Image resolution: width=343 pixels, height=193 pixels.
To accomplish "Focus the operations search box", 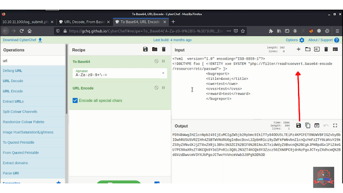I will click(x=33, y=61).
